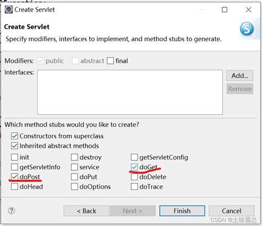This screenshot has width=262, height=226.
Task: Enable getServletConfig stub checkbox
Action: (134, 157)
